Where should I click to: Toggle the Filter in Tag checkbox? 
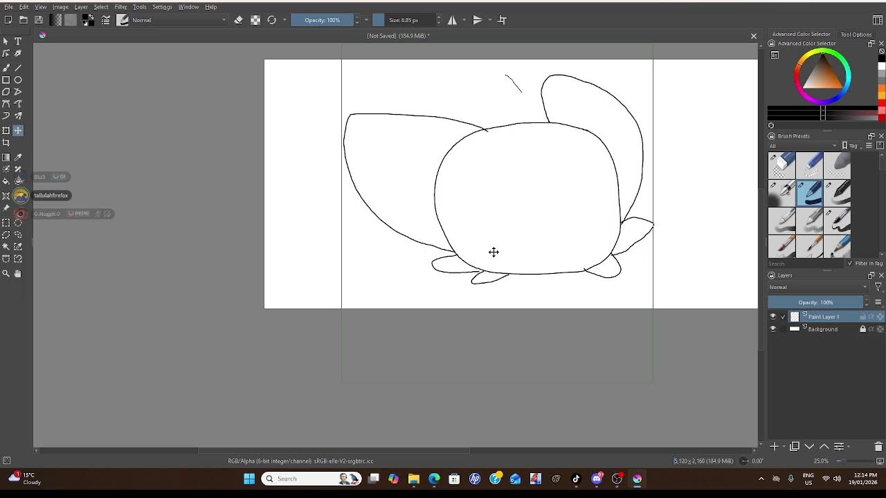[850, 264]
